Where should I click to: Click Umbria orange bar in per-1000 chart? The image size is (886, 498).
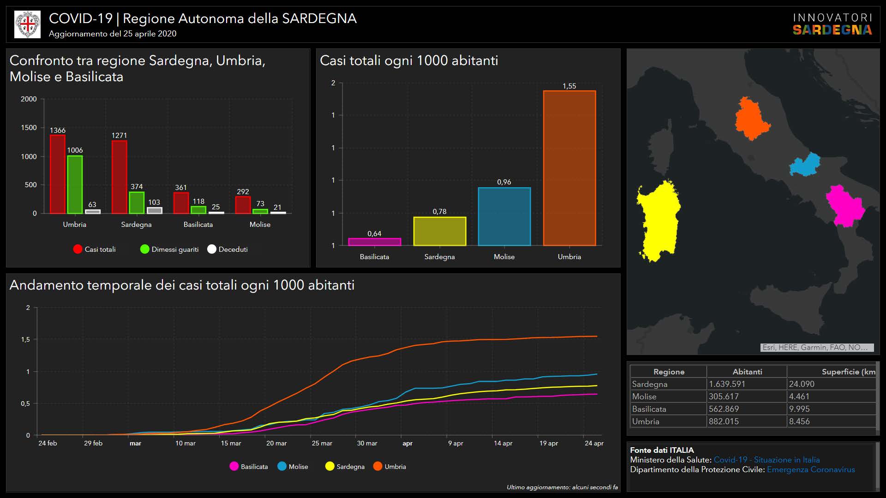(569, 168)
